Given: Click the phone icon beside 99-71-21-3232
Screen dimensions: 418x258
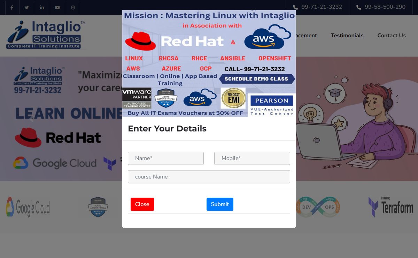Looking at the screenshot, I should [295, 7].
